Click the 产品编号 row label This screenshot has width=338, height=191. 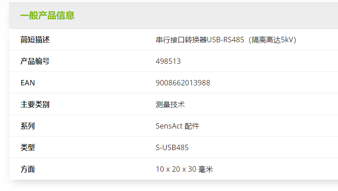coord(35,61)
